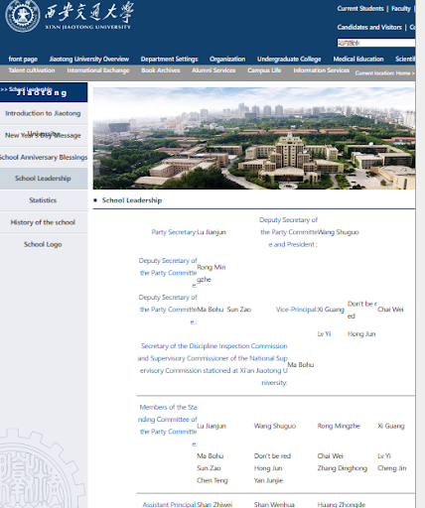Viewport: 425px width, 508px height.
Task: Open Undergraduate College menu item
Action: 289,59
